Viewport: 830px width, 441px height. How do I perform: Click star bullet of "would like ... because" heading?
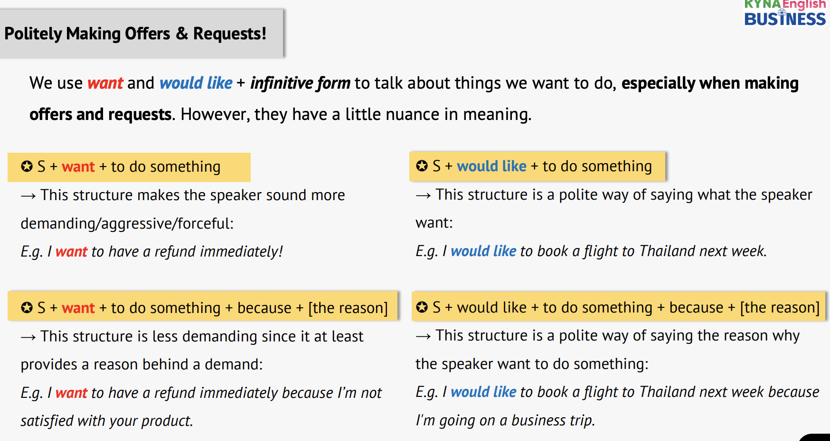coord(422,307)
